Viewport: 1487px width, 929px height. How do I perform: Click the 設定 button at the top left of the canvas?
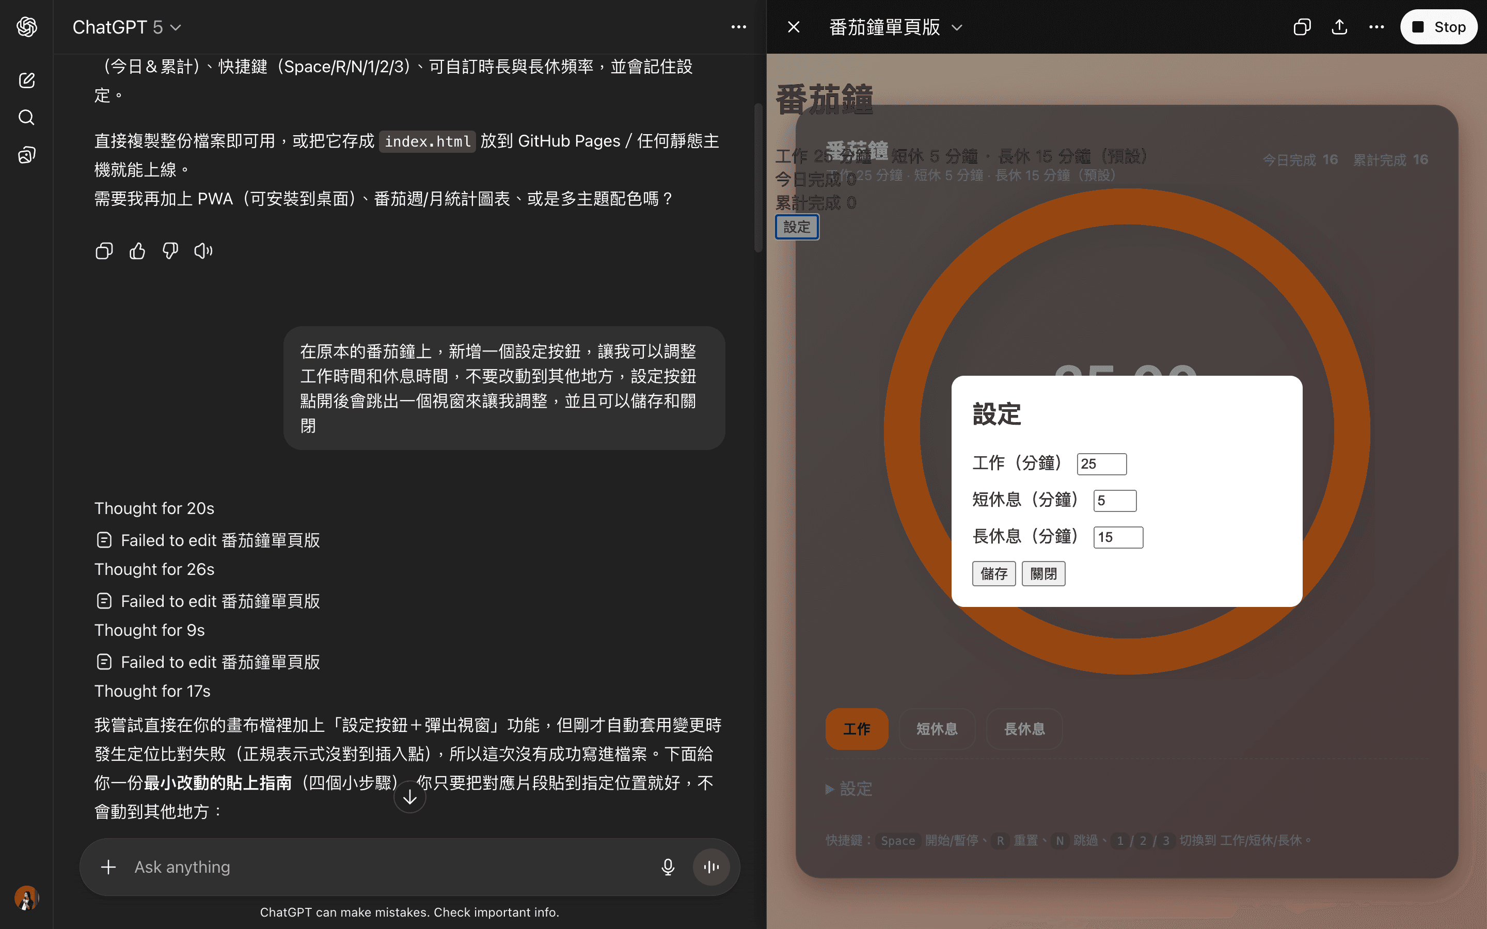[797, 227]
